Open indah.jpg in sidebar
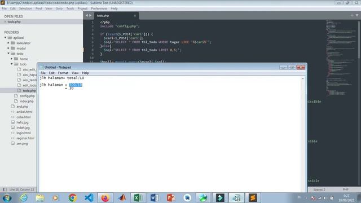Viewport: 361px width, 203px height. point(23,127)
